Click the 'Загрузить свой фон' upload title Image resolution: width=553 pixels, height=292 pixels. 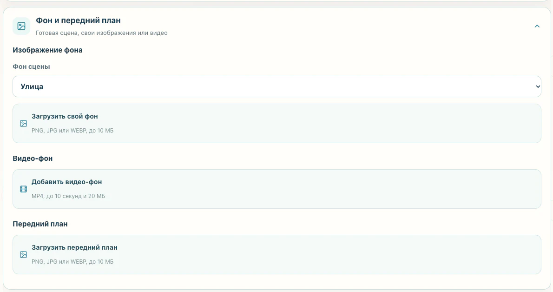(x=65, y=116)
